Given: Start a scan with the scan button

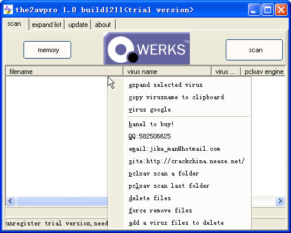Looking at the screenshot, I should pyautogui.click(x=254, y=50).
